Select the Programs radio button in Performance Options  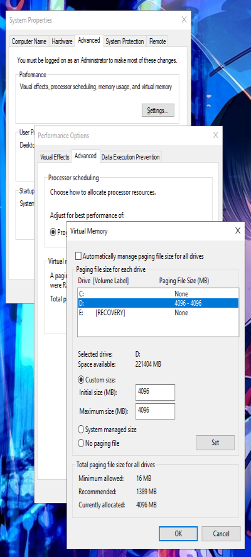(53, 232)
